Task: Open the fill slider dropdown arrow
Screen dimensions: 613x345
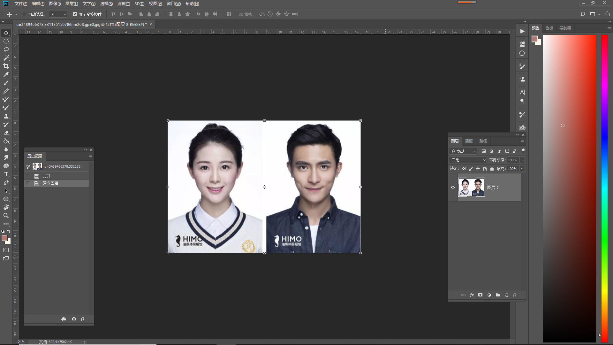Action: (x=522, y=169)
